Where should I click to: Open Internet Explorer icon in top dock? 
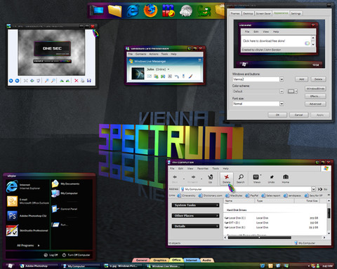pyautogui.click(x=133, y=11)
